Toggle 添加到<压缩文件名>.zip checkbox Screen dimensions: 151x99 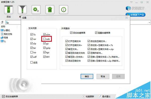coord(89,49)
